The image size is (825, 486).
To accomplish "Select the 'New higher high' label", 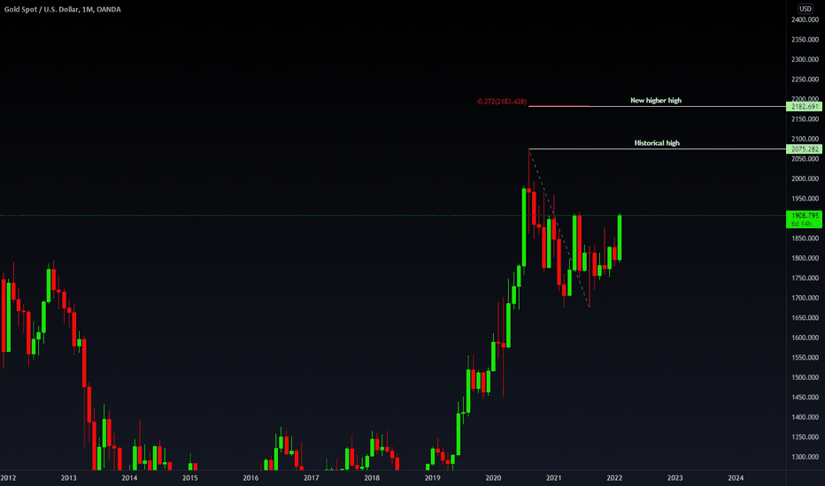I will (x=656, y=101).
